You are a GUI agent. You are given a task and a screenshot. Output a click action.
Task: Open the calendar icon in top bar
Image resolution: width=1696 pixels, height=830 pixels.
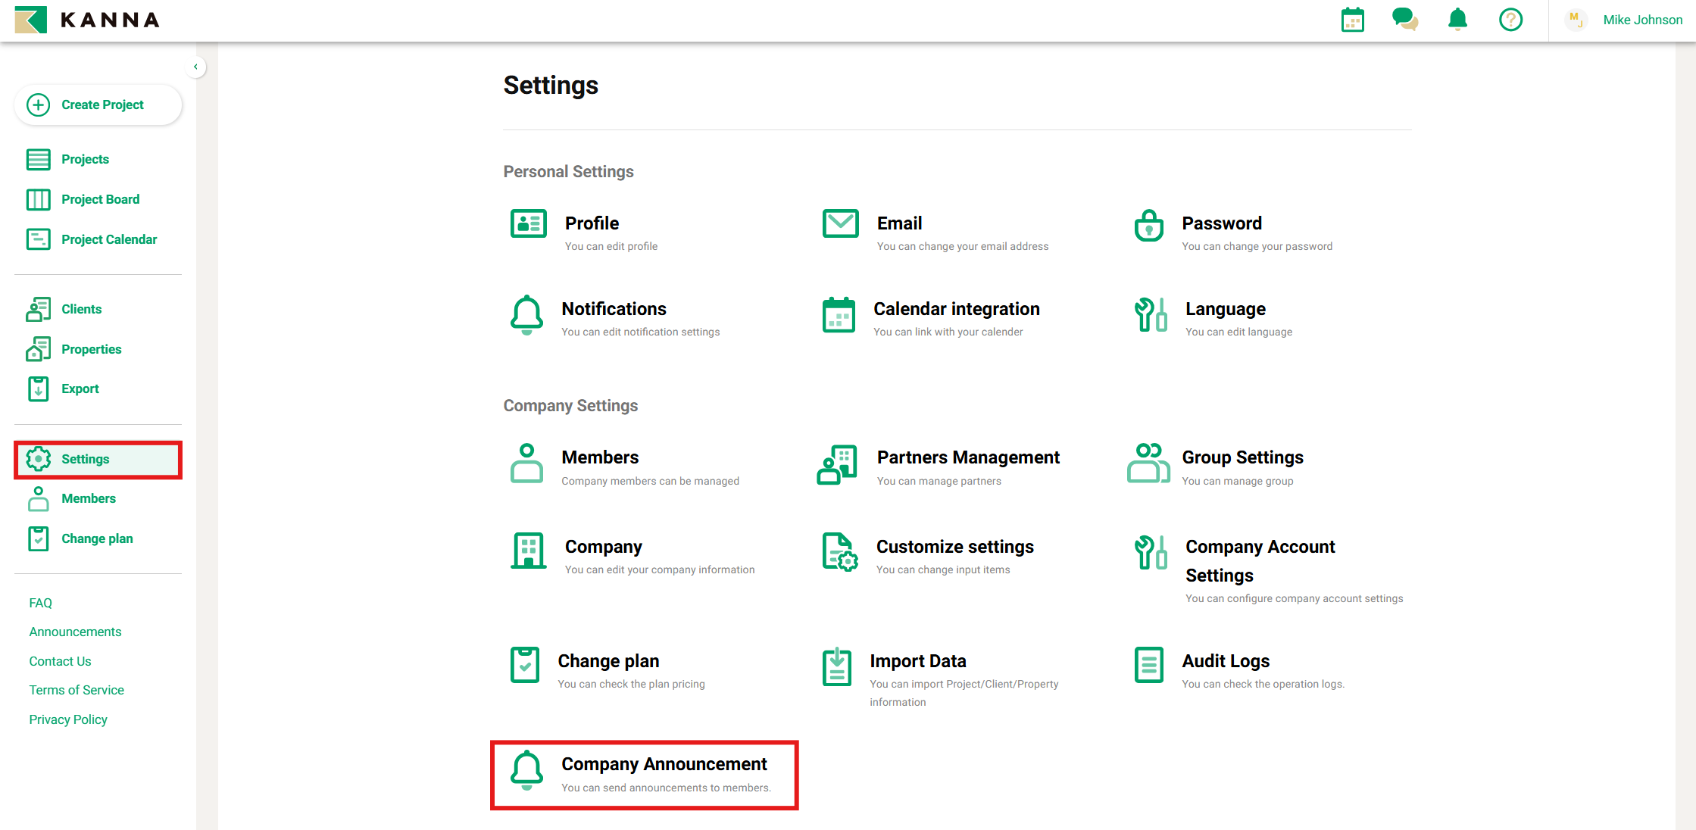click(x=1352, y=20)
